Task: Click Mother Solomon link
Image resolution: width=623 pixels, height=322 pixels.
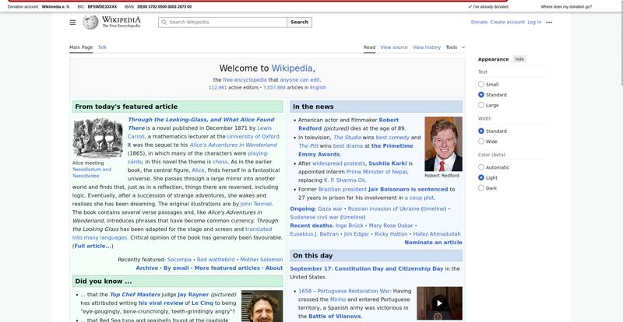Action: 262,260
